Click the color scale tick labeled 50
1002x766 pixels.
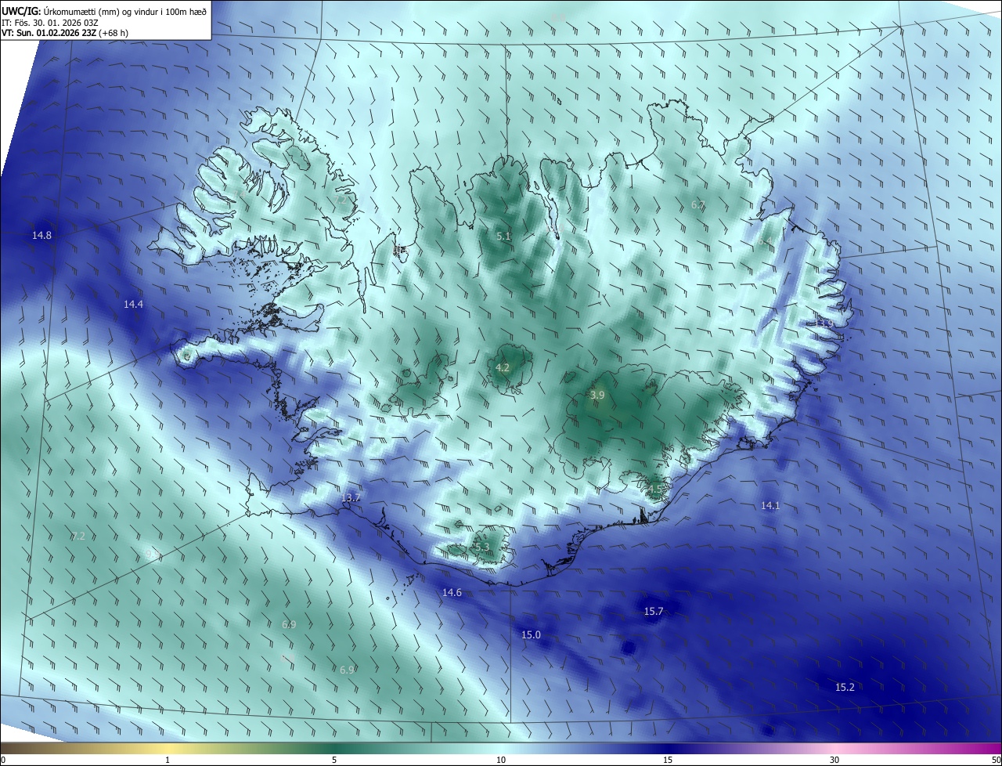[x=996, y=760]
